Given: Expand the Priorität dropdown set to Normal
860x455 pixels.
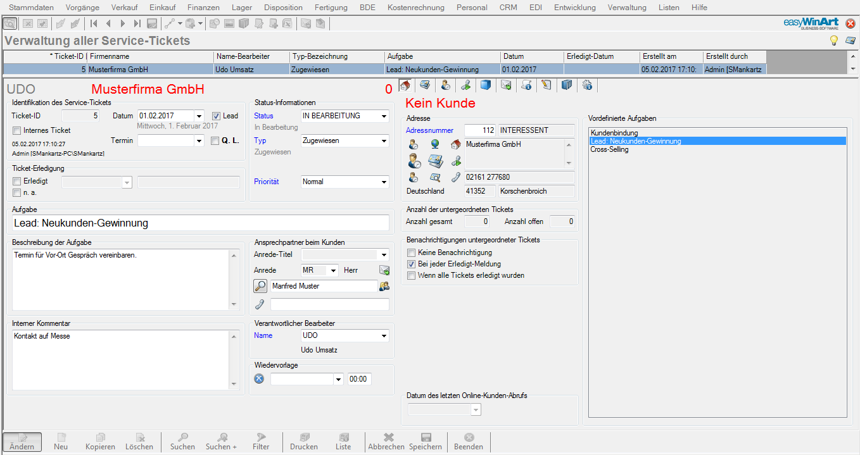Looking at the screenshot, I should click(384, 182).
